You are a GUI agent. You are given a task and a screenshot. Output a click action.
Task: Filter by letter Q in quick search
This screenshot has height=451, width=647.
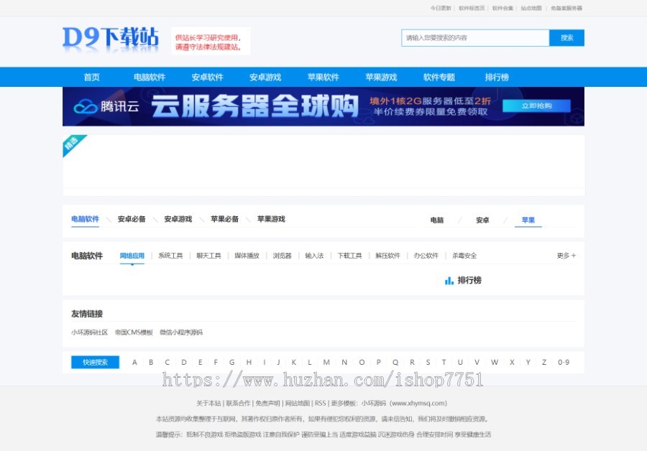coord(395,363)
